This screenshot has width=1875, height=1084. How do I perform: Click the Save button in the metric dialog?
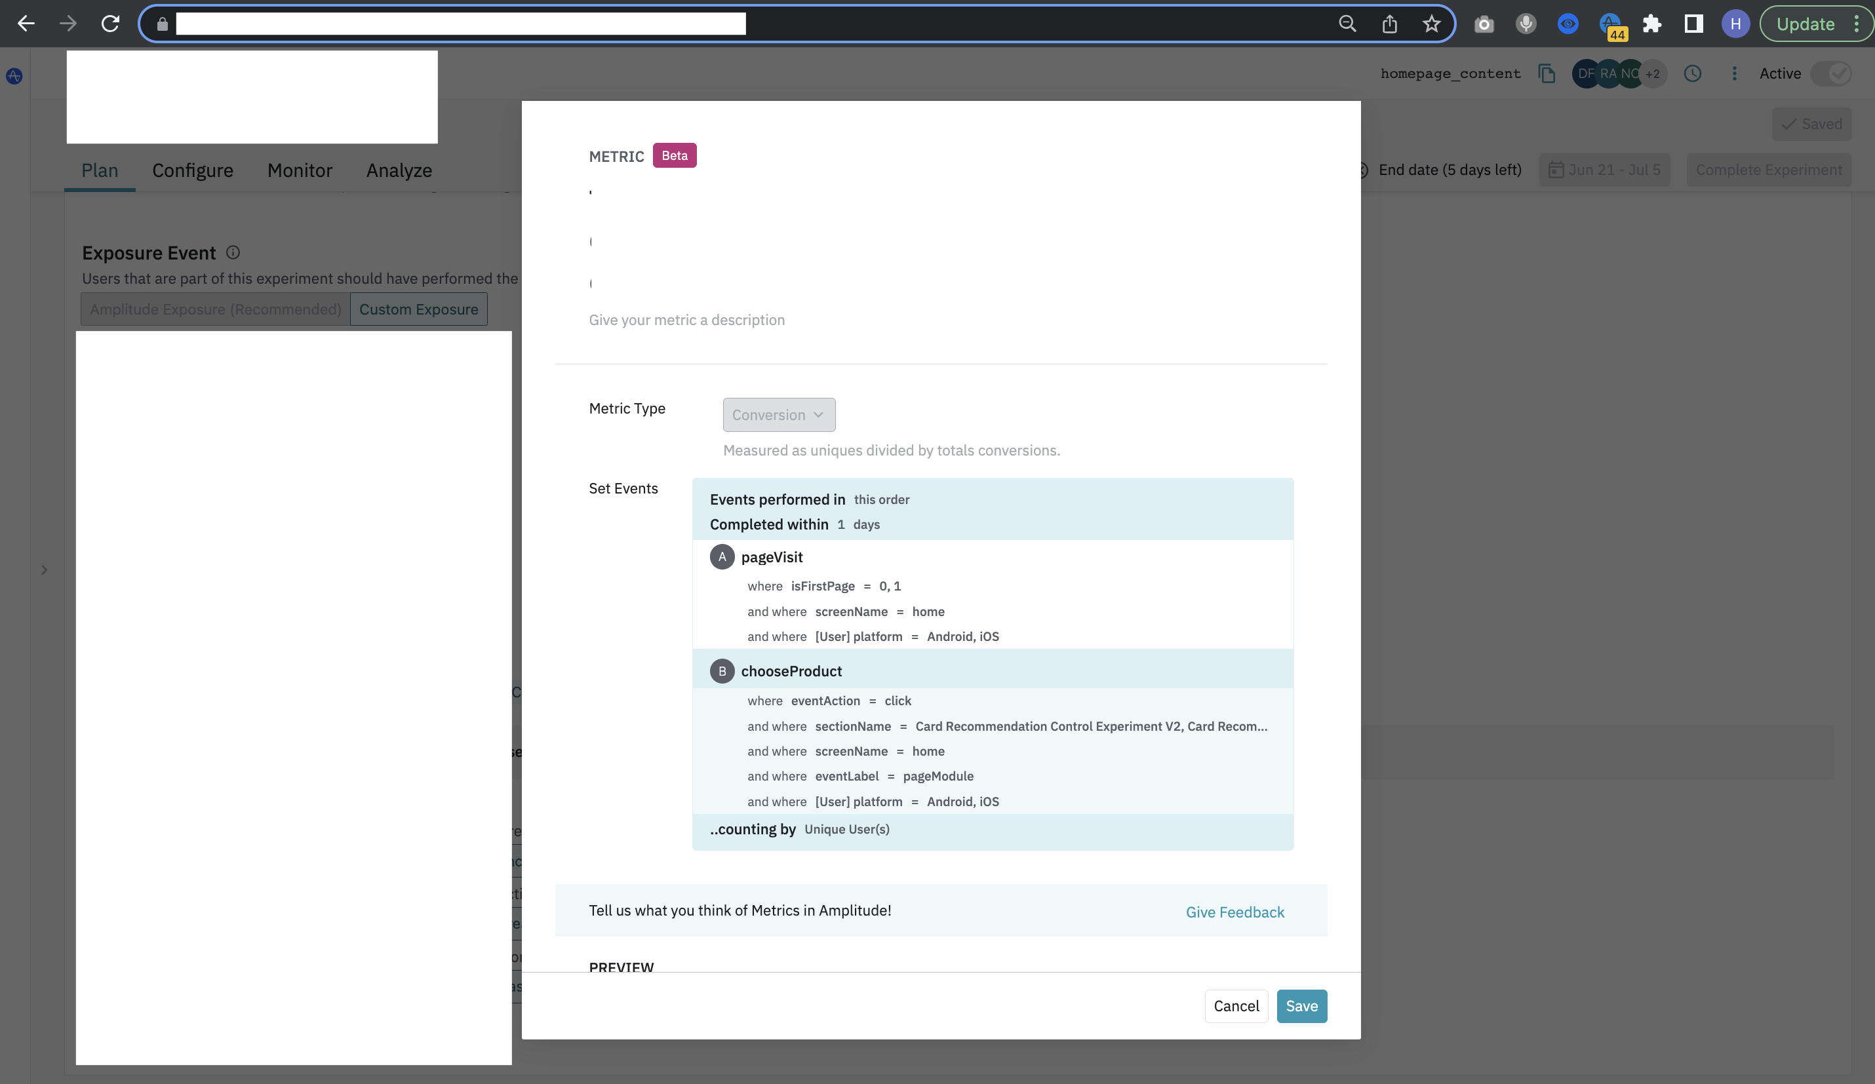(1301, 1006)
